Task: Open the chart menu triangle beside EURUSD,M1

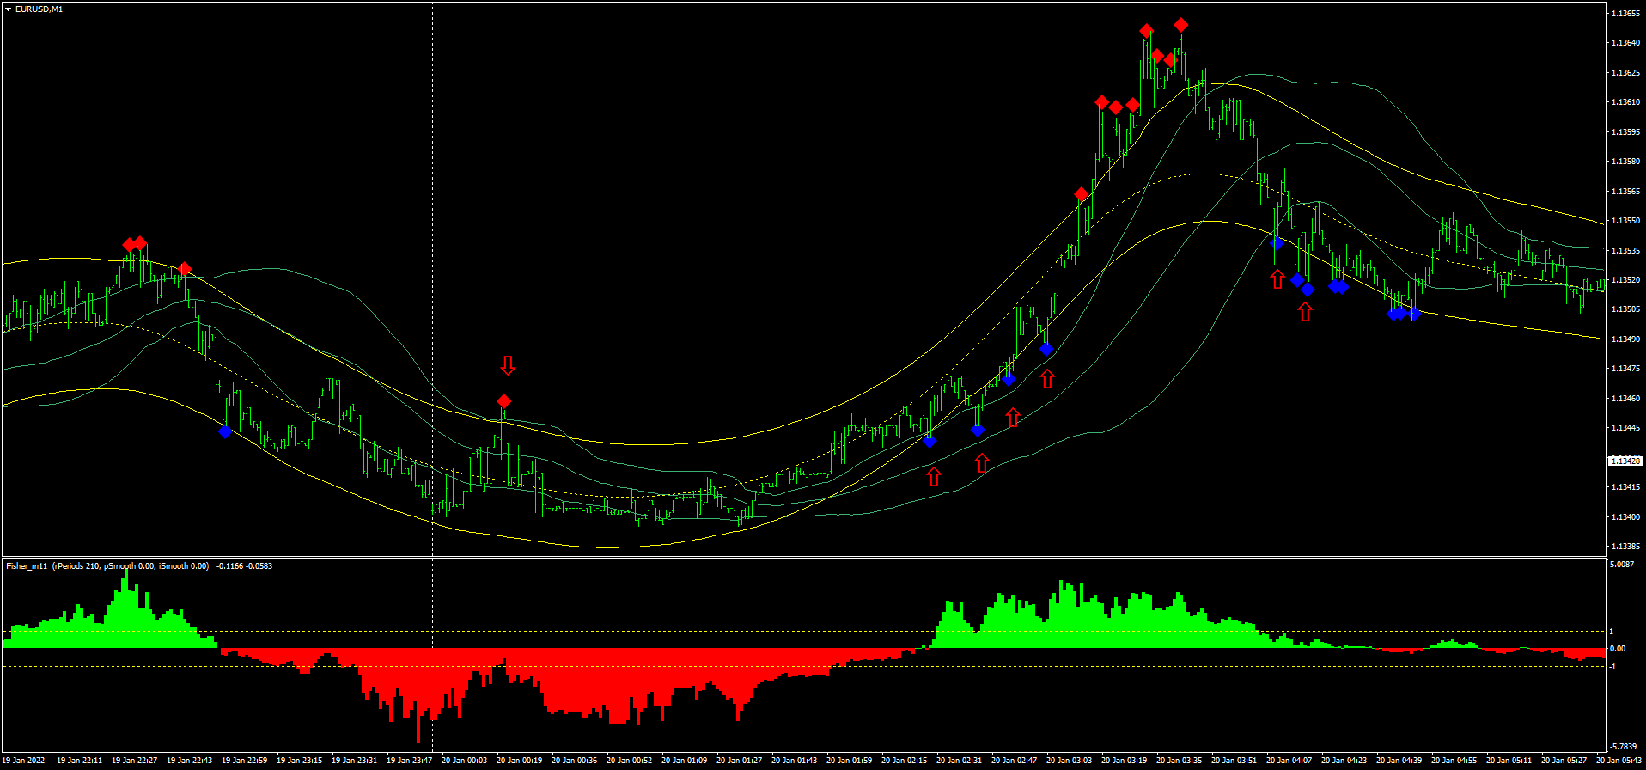Action: click(8, 9)
